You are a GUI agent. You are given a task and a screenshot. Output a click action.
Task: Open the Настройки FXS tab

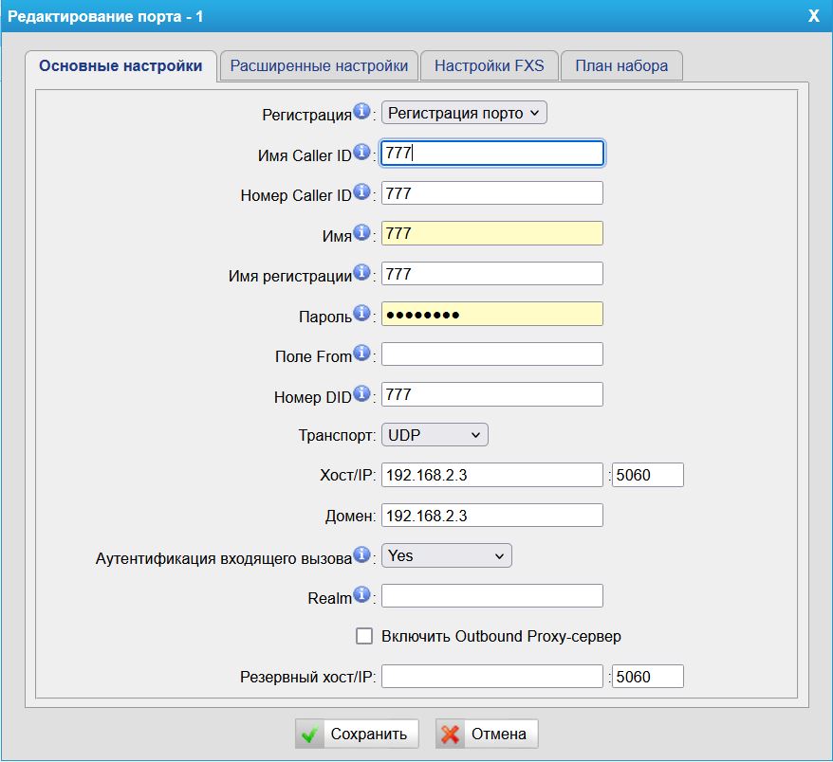click(x=490, y=65)
